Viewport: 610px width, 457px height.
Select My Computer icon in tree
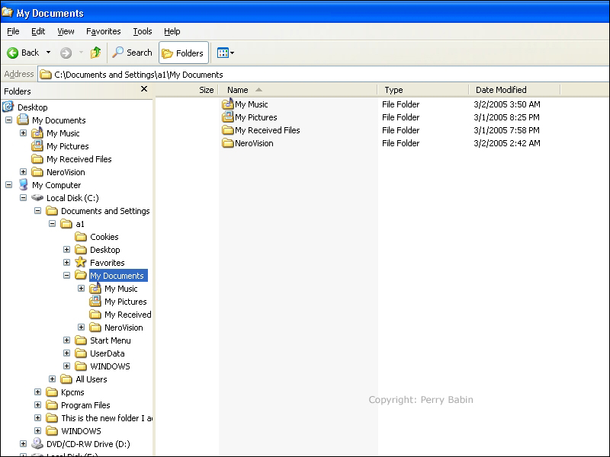pyautogui.click(x=24, y=184)
